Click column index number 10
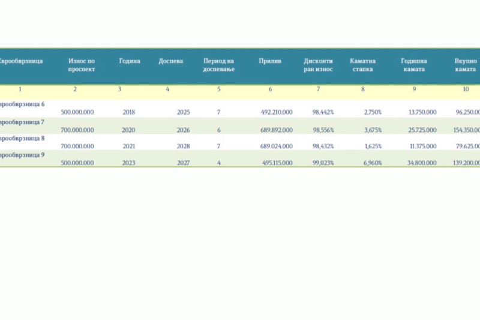 click(466, 89)
